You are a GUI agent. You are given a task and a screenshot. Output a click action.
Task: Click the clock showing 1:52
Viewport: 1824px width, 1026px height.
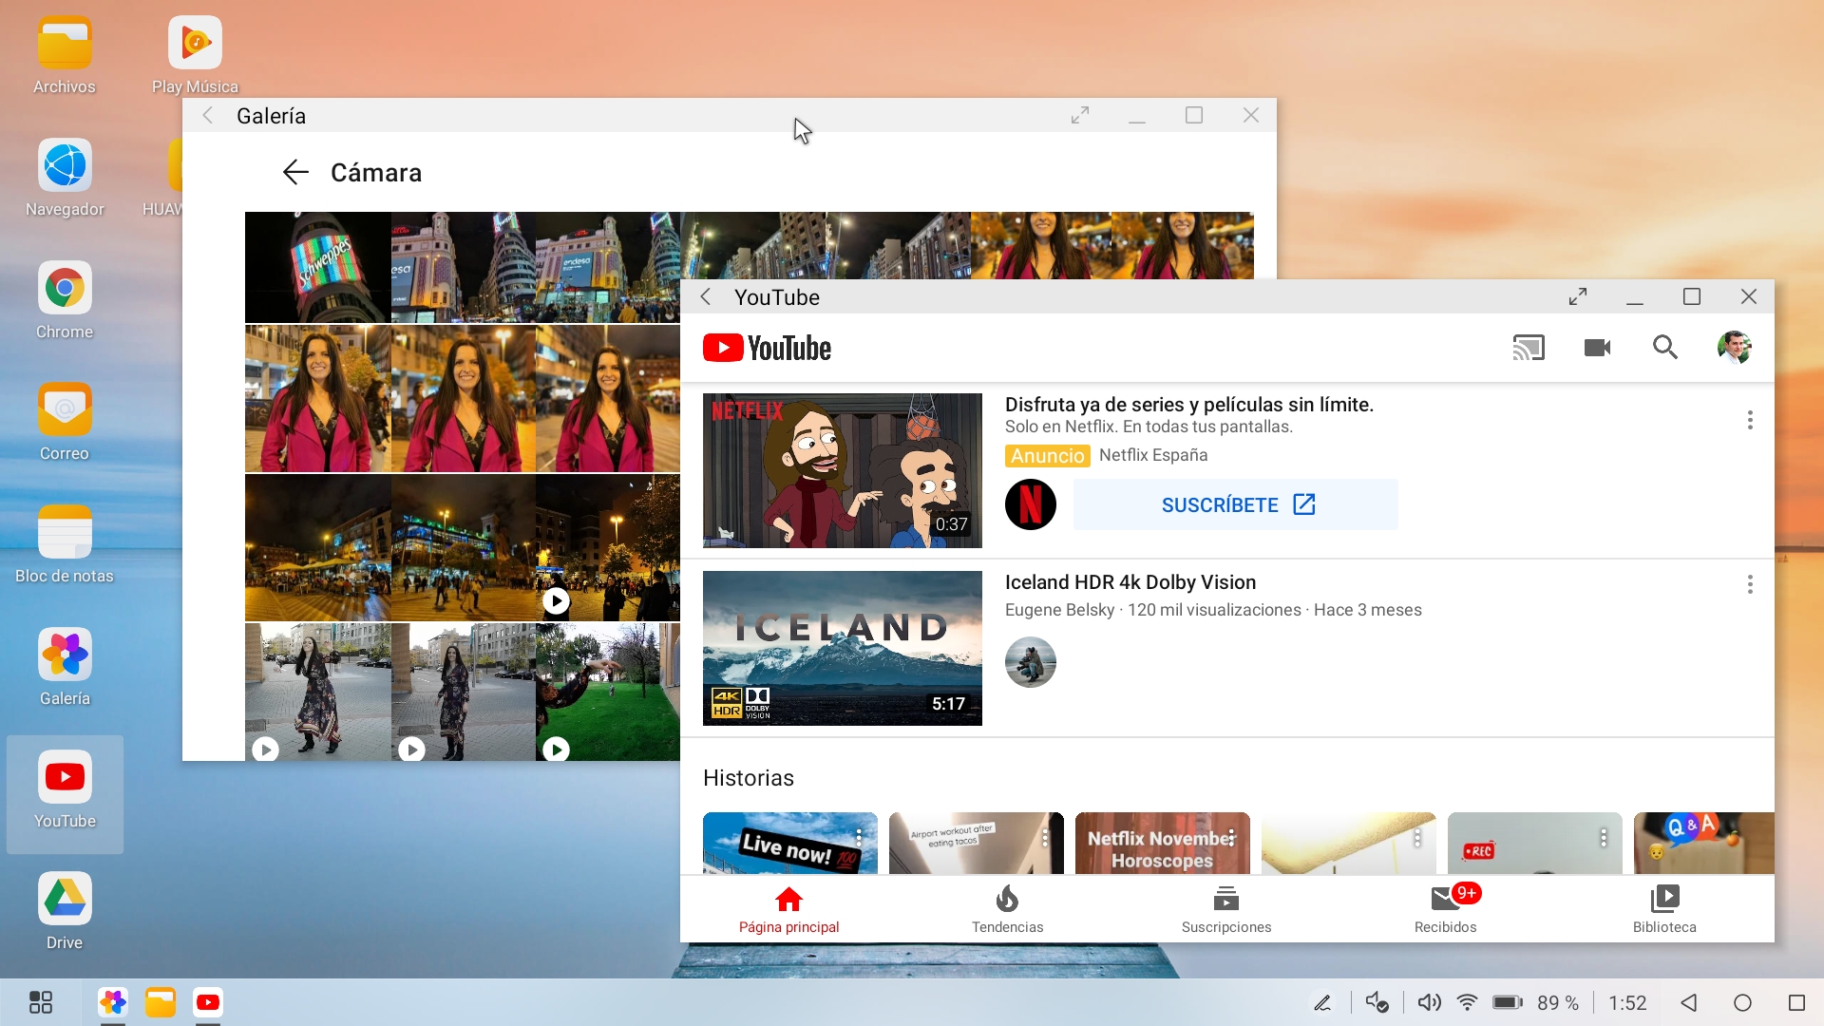click(x=1627, y=1002)
